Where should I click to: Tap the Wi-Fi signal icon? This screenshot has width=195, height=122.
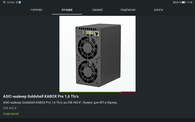4,2
